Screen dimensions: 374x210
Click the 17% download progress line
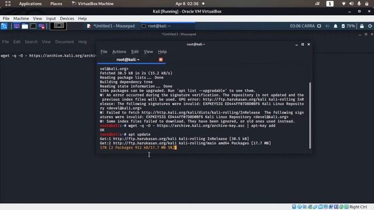pyautogui.click(x=138, y=148)
